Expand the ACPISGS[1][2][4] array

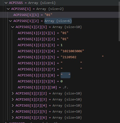(13, 105)
